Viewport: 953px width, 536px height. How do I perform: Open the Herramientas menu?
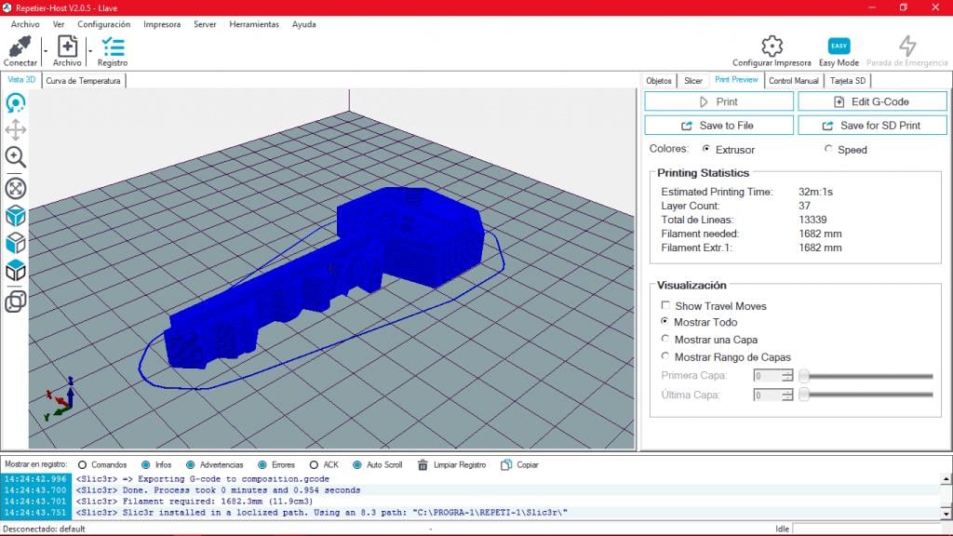pyautogui.click(x=254, y=24)
